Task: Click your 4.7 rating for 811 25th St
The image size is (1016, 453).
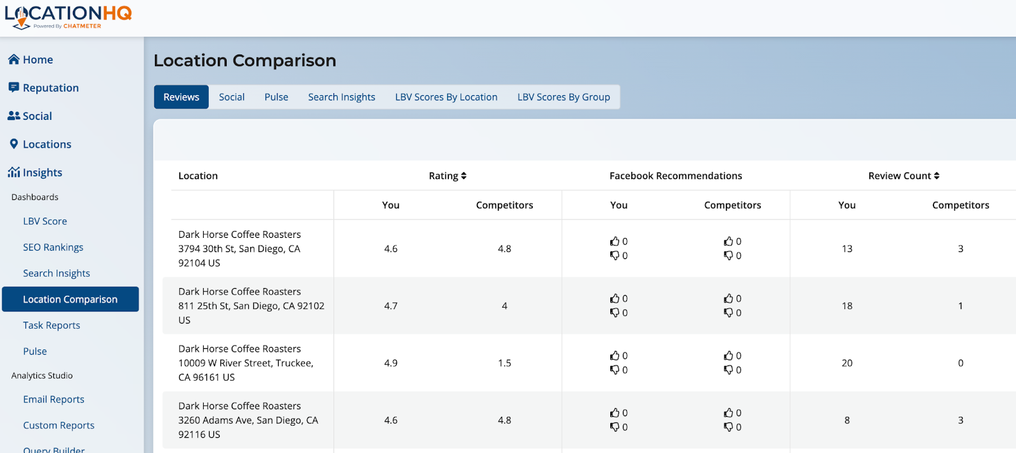Action: click(391, 306)
